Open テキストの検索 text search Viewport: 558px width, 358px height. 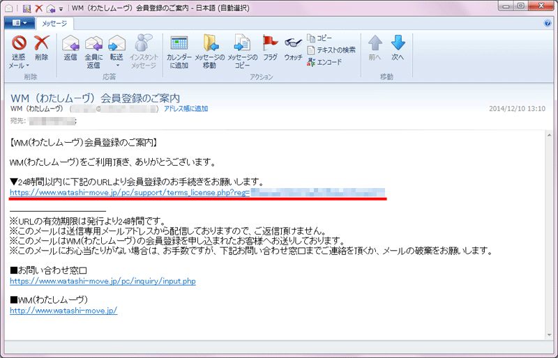tap(331, 50)
